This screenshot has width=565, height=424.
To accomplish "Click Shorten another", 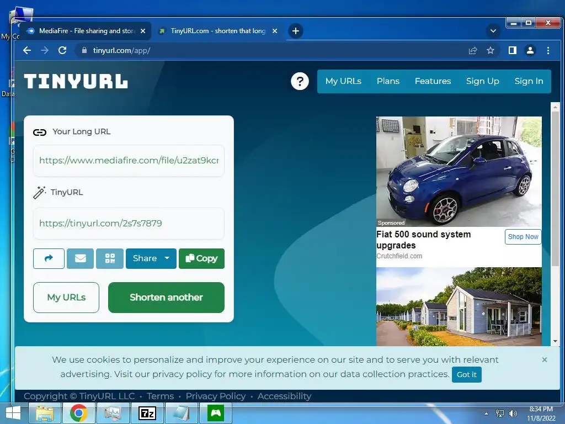I will tap(166, 298).
